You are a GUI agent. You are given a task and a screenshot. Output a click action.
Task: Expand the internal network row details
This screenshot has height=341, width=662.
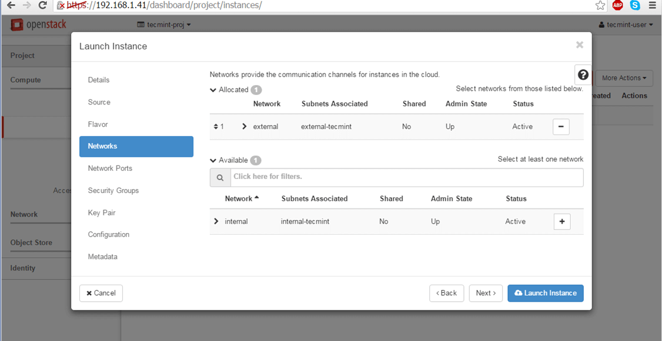[x=216, y=222]
